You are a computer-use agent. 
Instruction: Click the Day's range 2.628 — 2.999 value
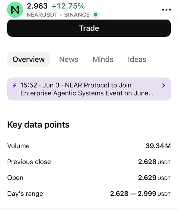(141, 194)
